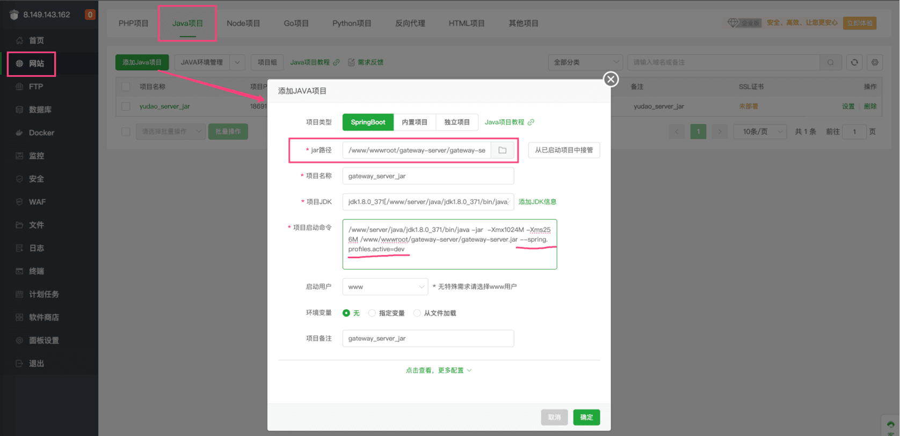The height and width of the screenshot is (436, 900).
Task: Toggle the select-all checkbox in table header
Action: 126,86
